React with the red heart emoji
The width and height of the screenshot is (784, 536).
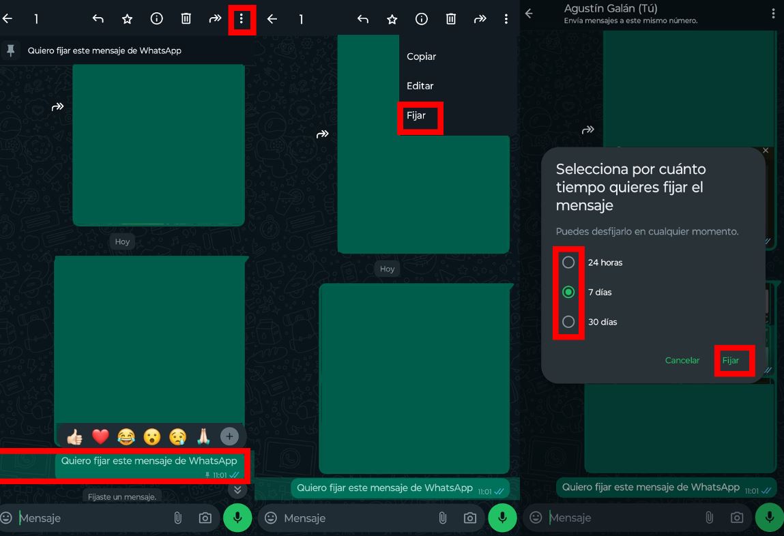(100, 436)
